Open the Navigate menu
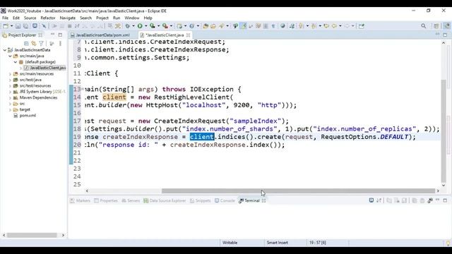Image resolution: width=452 pixels, height=254 pixels. [x=68, y=18]
